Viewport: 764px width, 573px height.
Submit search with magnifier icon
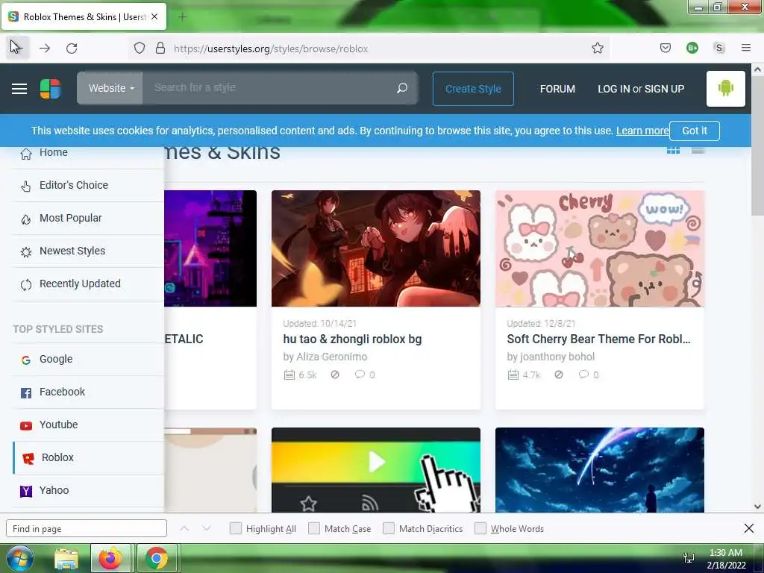402,88
